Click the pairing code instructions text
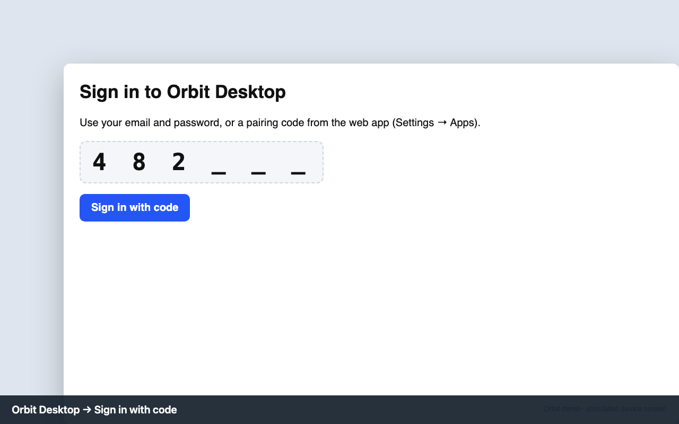The image size is (679, 424). click(280, 123)
